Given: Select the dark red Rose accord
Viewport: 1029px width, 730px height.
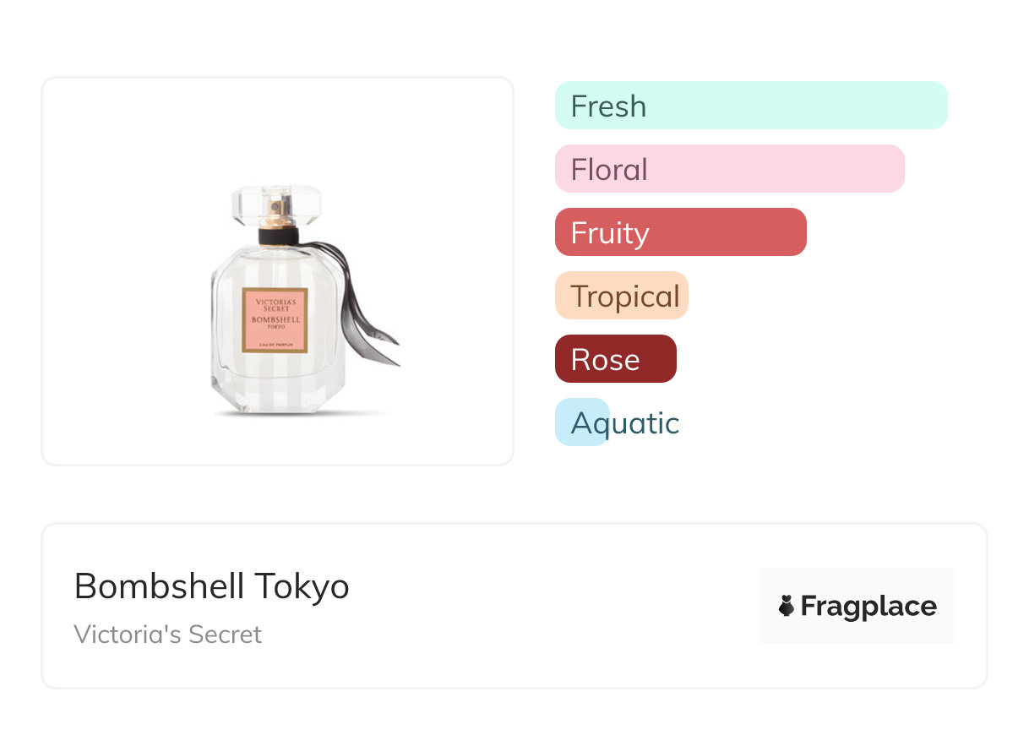Looking at the screenshot, I should click(x=615, y=359).
